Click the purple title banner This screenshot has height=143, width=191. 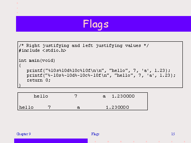click(x=103, y=24)
